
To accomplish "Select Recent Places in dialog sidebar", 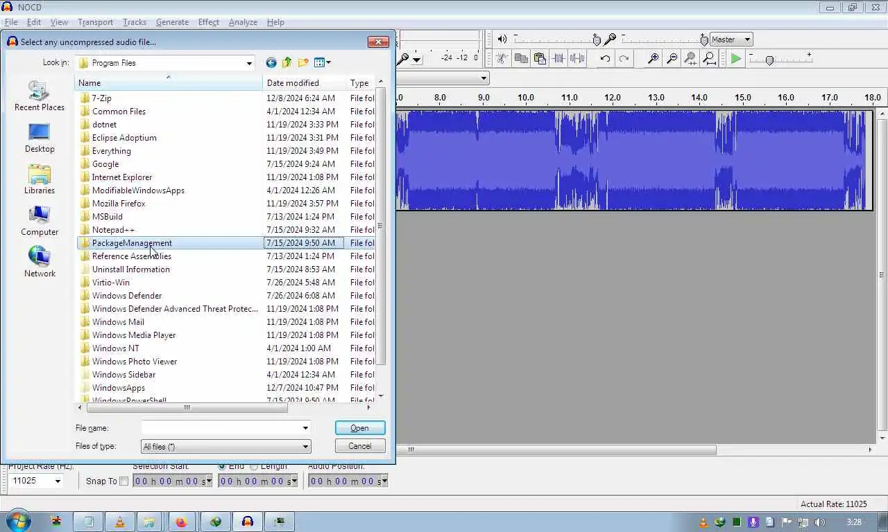I will pyautogui.click(x=40, y=96).
